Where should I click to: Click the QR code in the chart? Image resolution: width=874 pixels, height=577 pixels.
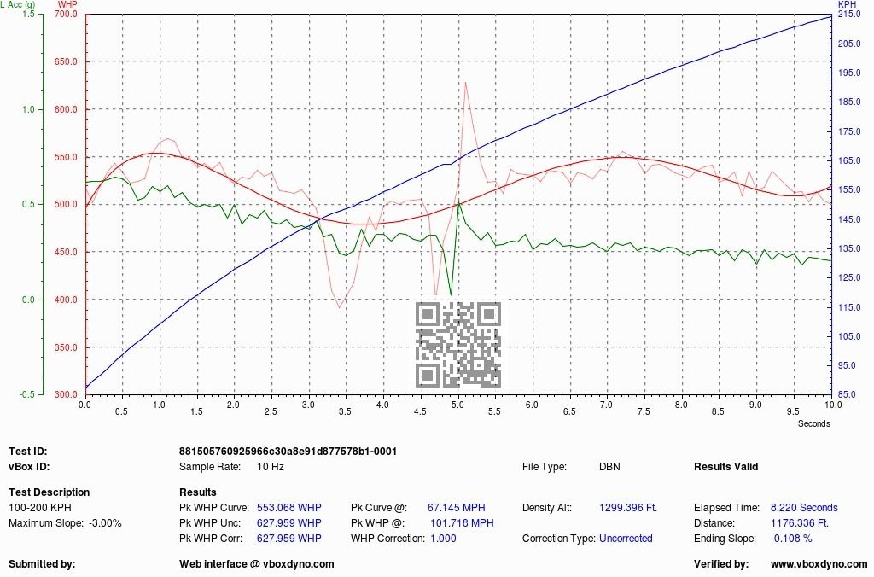[x=457, y=345]
